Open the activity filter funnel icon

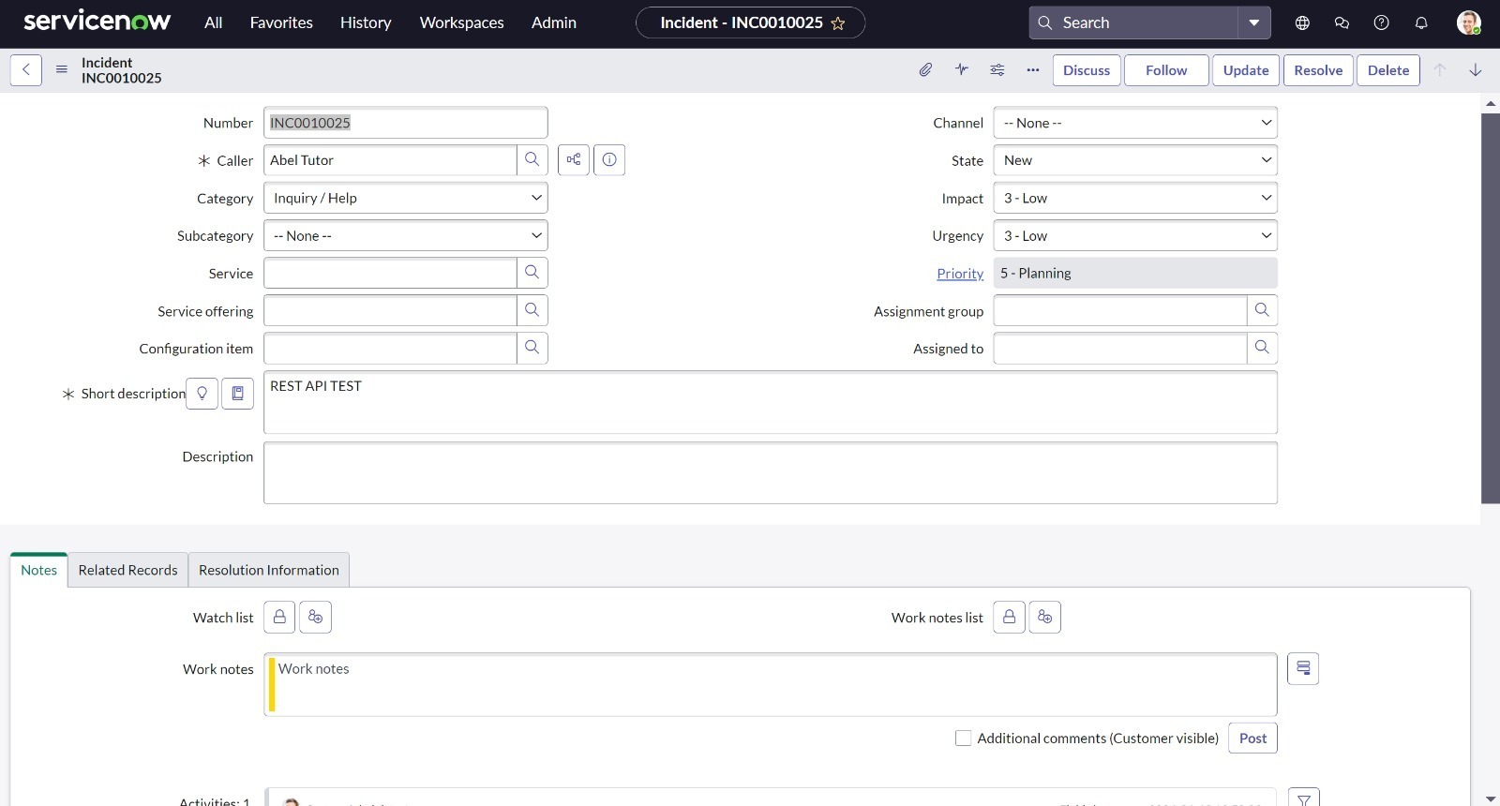click(x=1303, y=799)
